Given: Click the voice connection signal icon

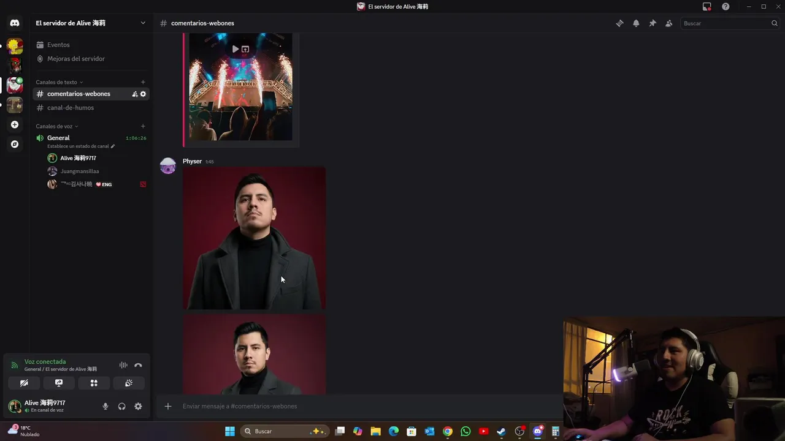Looking at the screenshot, I should click(x=15, y=365).
